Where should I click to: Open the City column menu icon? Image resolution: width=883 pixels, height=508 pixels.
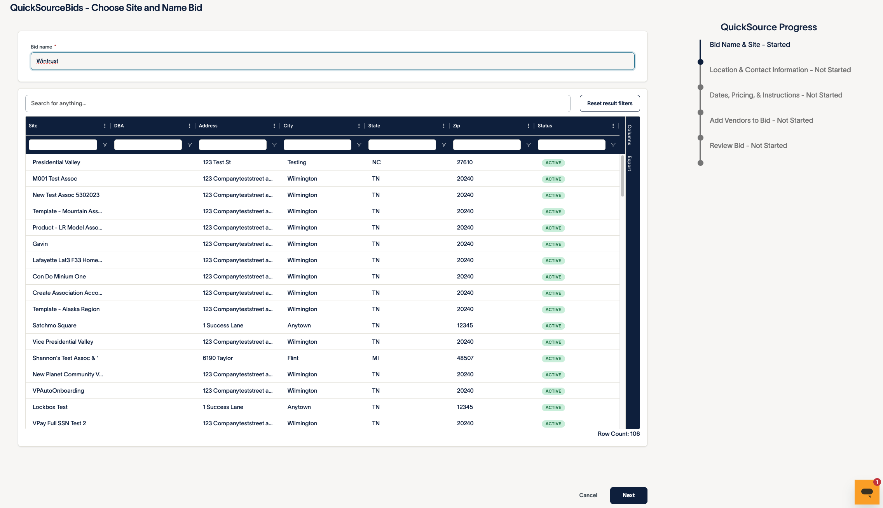click(359, 126)
